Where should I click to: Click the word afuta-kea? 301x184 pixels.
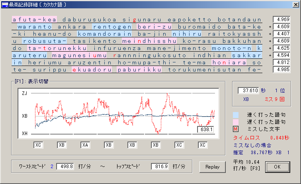click(x=35, y=19)
